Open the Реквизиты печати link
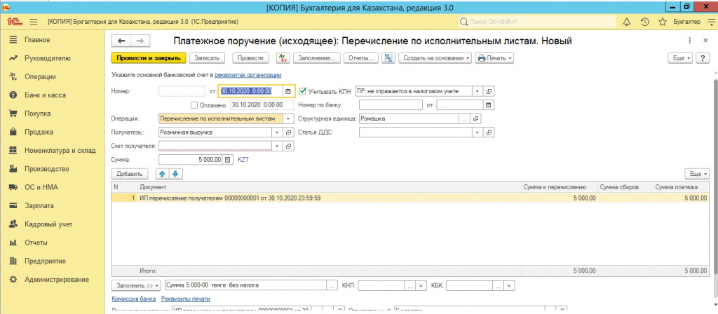This screenshot has height=314, width=718. tap(186, 299)
